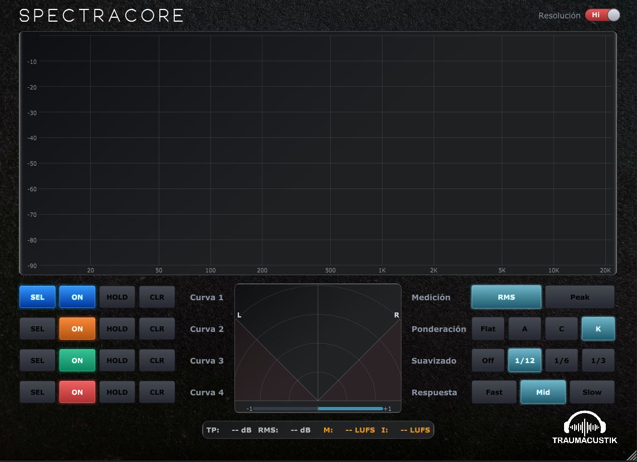Disable Curva 2 orange ON button
Image resolution: width=637 pixels, height=462 pixels.
click(x=77, y=329)
